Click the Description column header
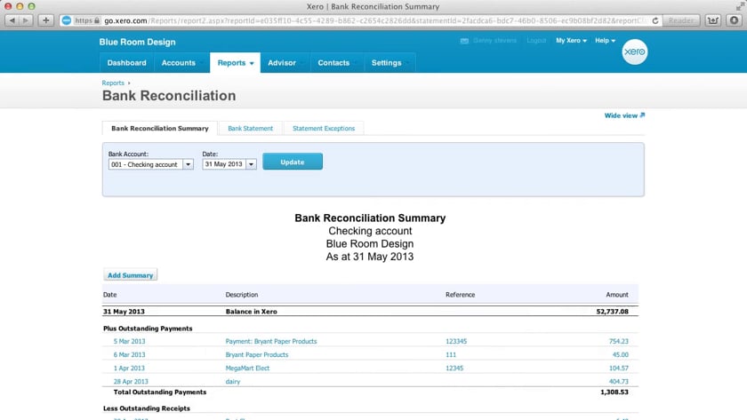The height and width of the screenshot is (420, 747). coord(242,295)
